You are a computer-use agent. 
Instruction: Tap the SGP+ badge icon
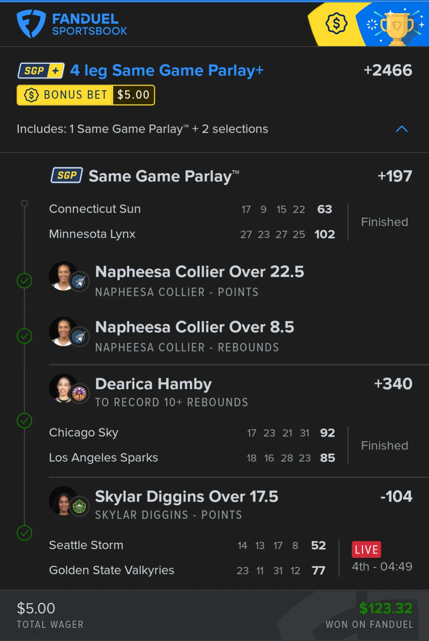point(41,71)
